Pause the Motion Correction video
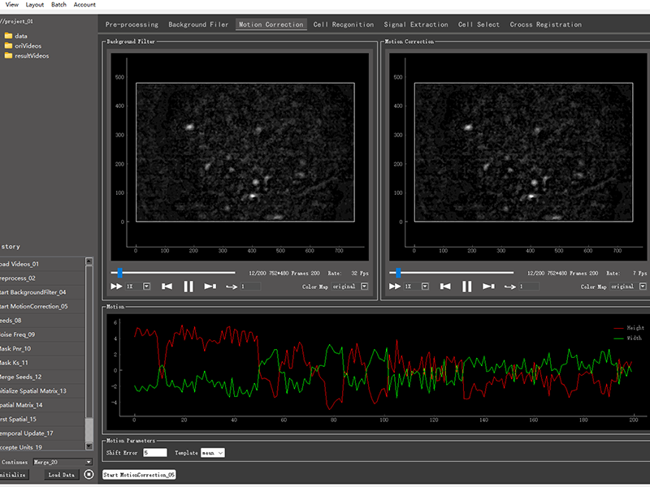This screenshot has height=487, width=650. pos(466,287)
